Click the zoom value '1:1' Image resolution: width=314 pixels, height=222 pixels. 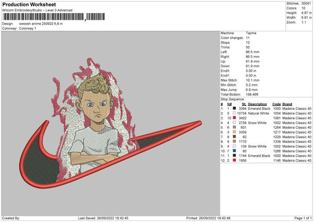pyautogui.click(x=304, y=23)
